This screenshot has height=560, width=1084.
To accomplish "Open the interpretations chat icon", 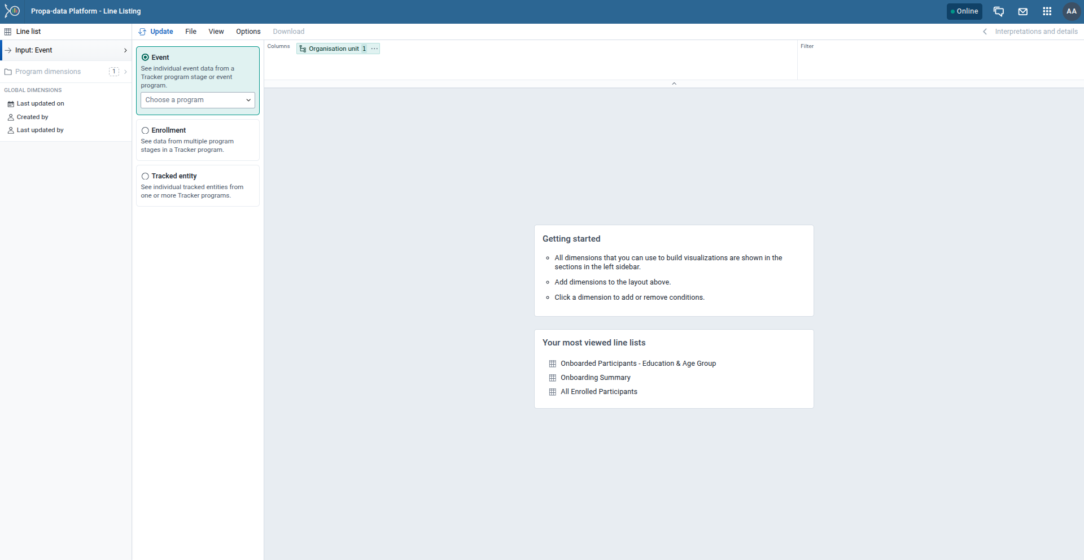I will 998,11.
